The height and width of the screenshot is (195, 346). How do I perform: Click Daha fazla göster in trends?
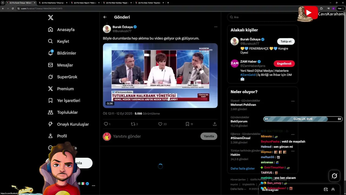pyautogui.click(x=242, y=168)
